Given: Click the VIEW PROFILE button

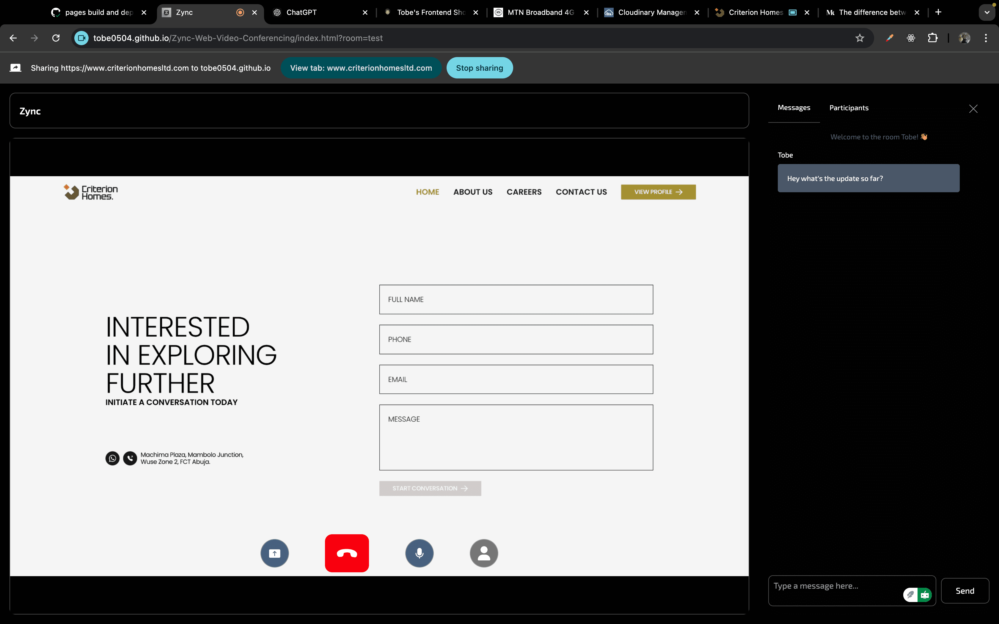Looking at the screenshot, I should coord(658,192).
